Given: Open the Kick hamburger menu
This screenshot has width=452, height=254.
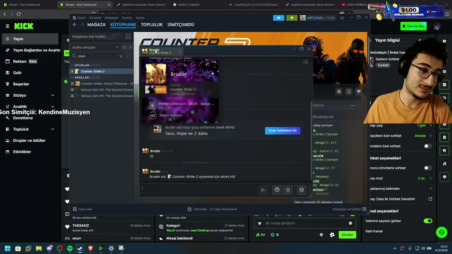Looking at the screenshot, I should 7,26.
